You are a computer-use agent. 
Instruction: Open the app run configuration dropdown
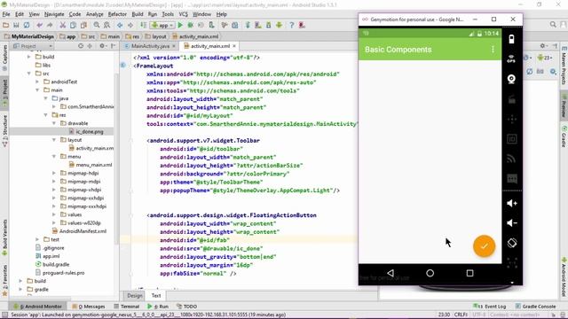162,26
